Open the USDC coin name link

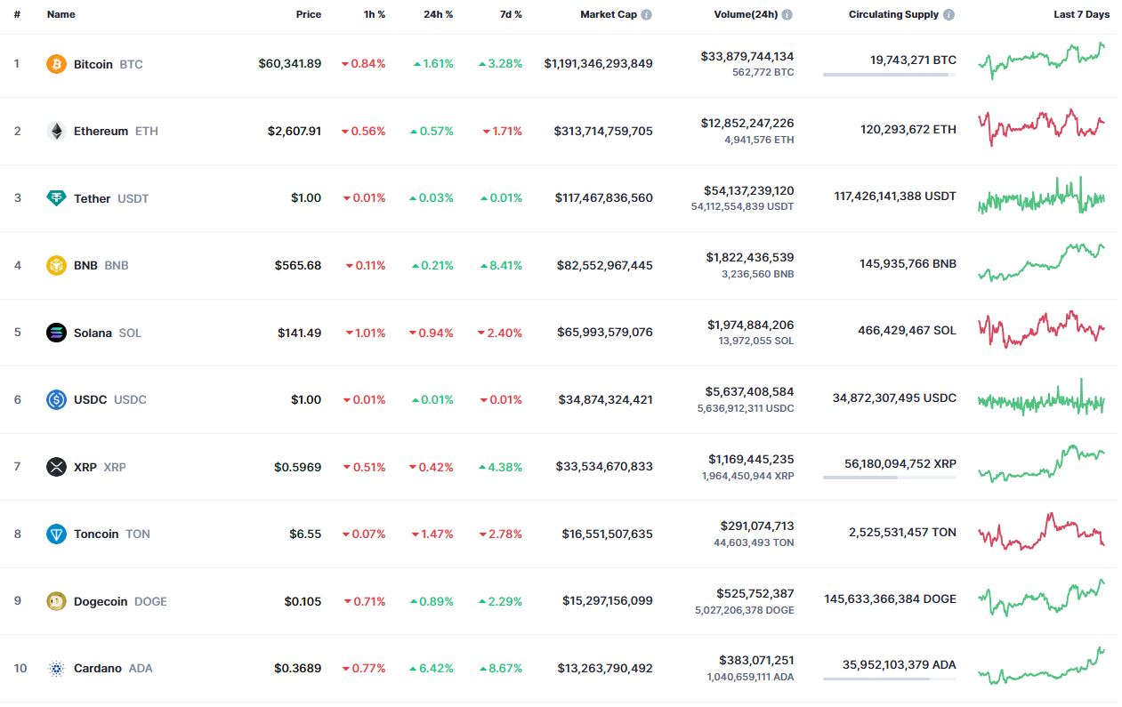[90, 399]
